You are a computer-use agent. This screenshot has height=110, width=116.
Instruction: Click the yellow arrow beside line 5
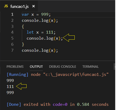[69, 38]
